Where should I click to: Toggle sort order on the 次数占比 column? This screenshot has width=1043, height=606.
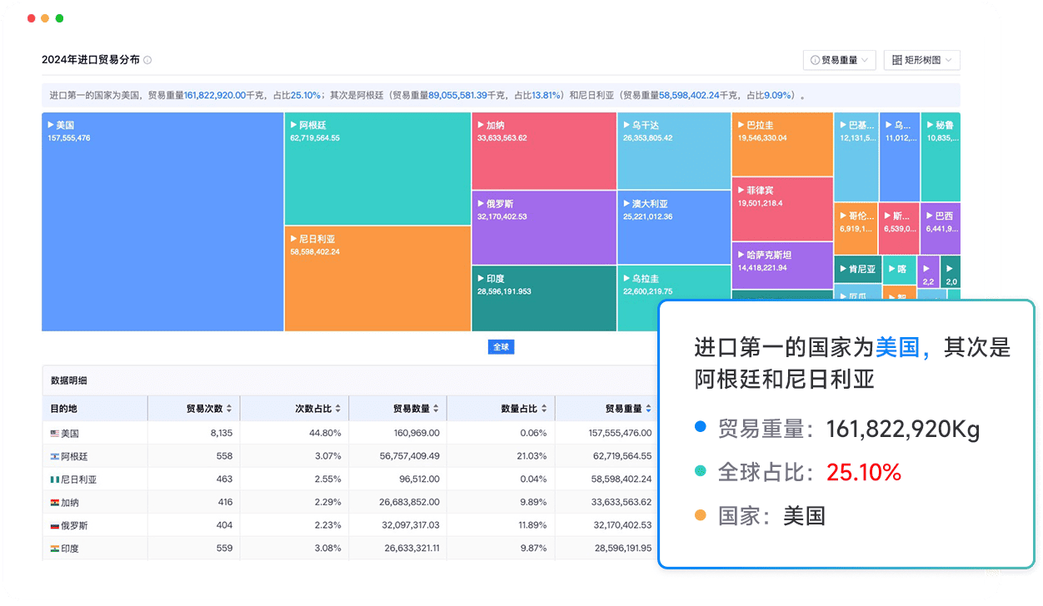pos(338,408)
